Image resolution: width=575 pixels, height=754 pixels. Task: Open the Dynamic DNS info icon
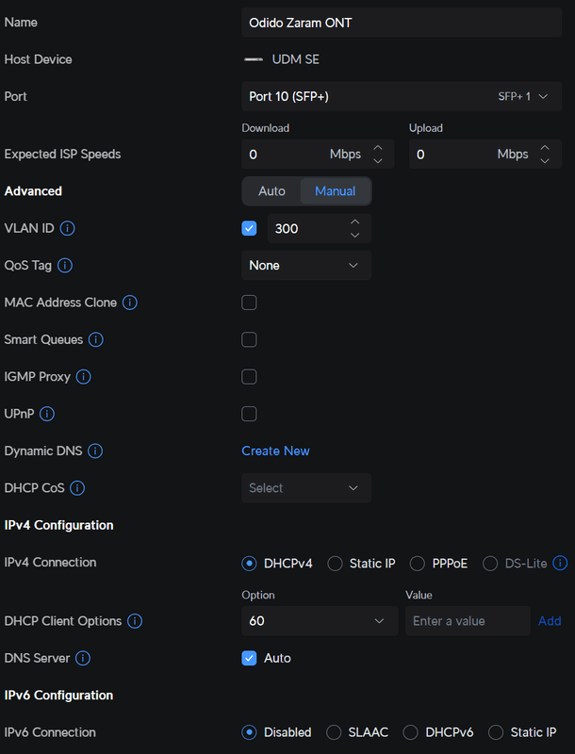click(x=96, y=451)
